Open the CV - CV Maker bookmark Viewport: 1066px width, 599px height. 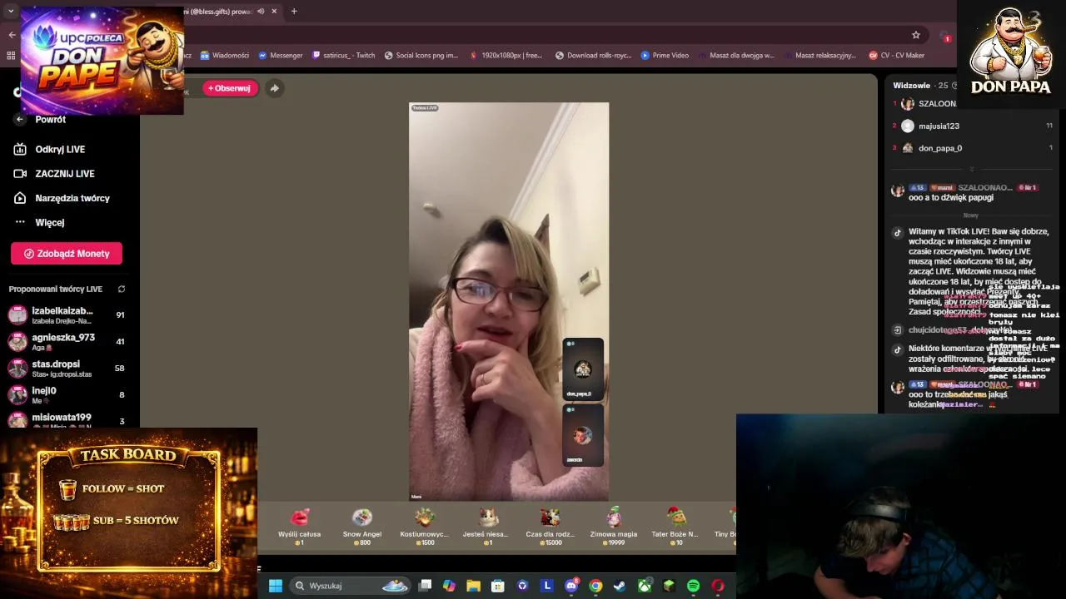897,56
